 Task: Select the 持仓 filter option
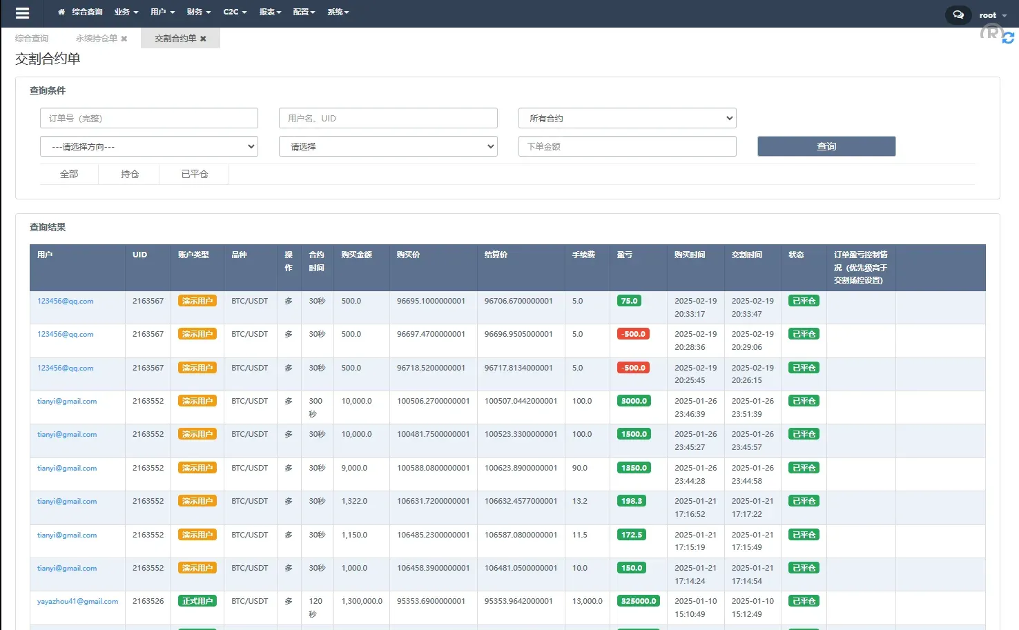tap(130, 175)
